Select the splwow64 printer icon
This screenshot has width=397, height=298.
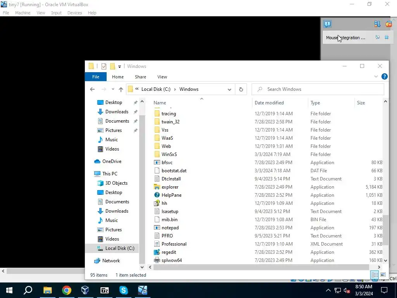157,260
